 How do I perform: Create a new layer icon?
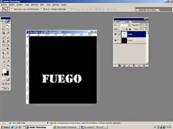point(139,66)
